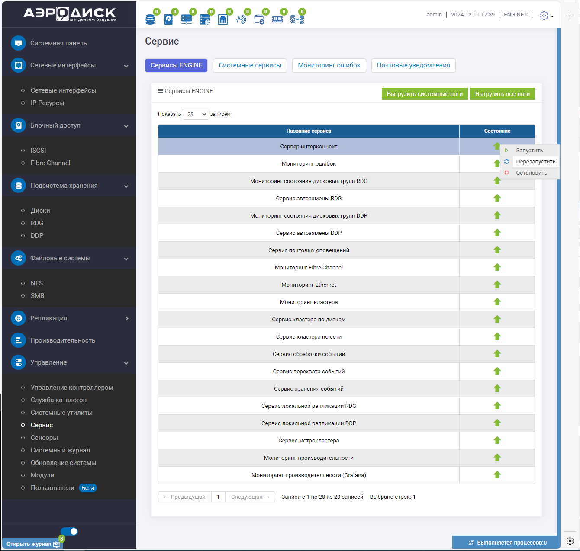Open the records-per-page dropdown showing 25

click(195, 114)
